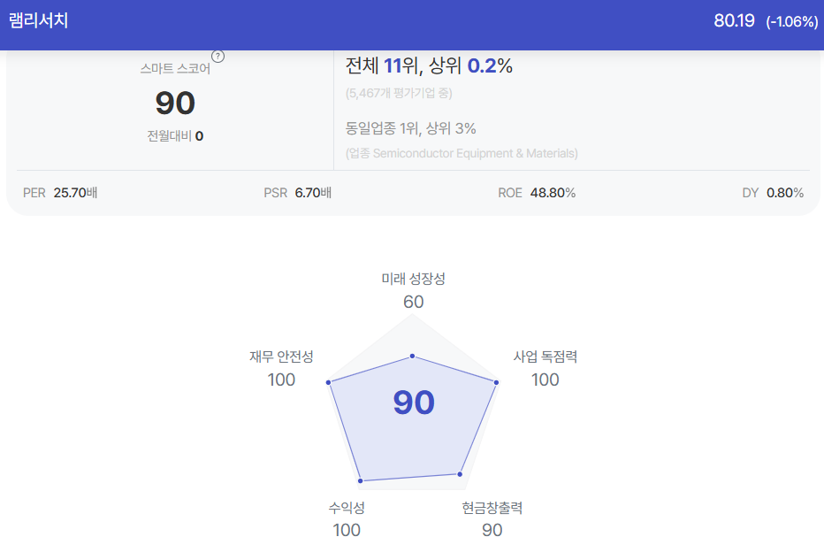Select the ROE 48.80% metric
This screenshot has height=560, width=824.
(x=537, y=193)
